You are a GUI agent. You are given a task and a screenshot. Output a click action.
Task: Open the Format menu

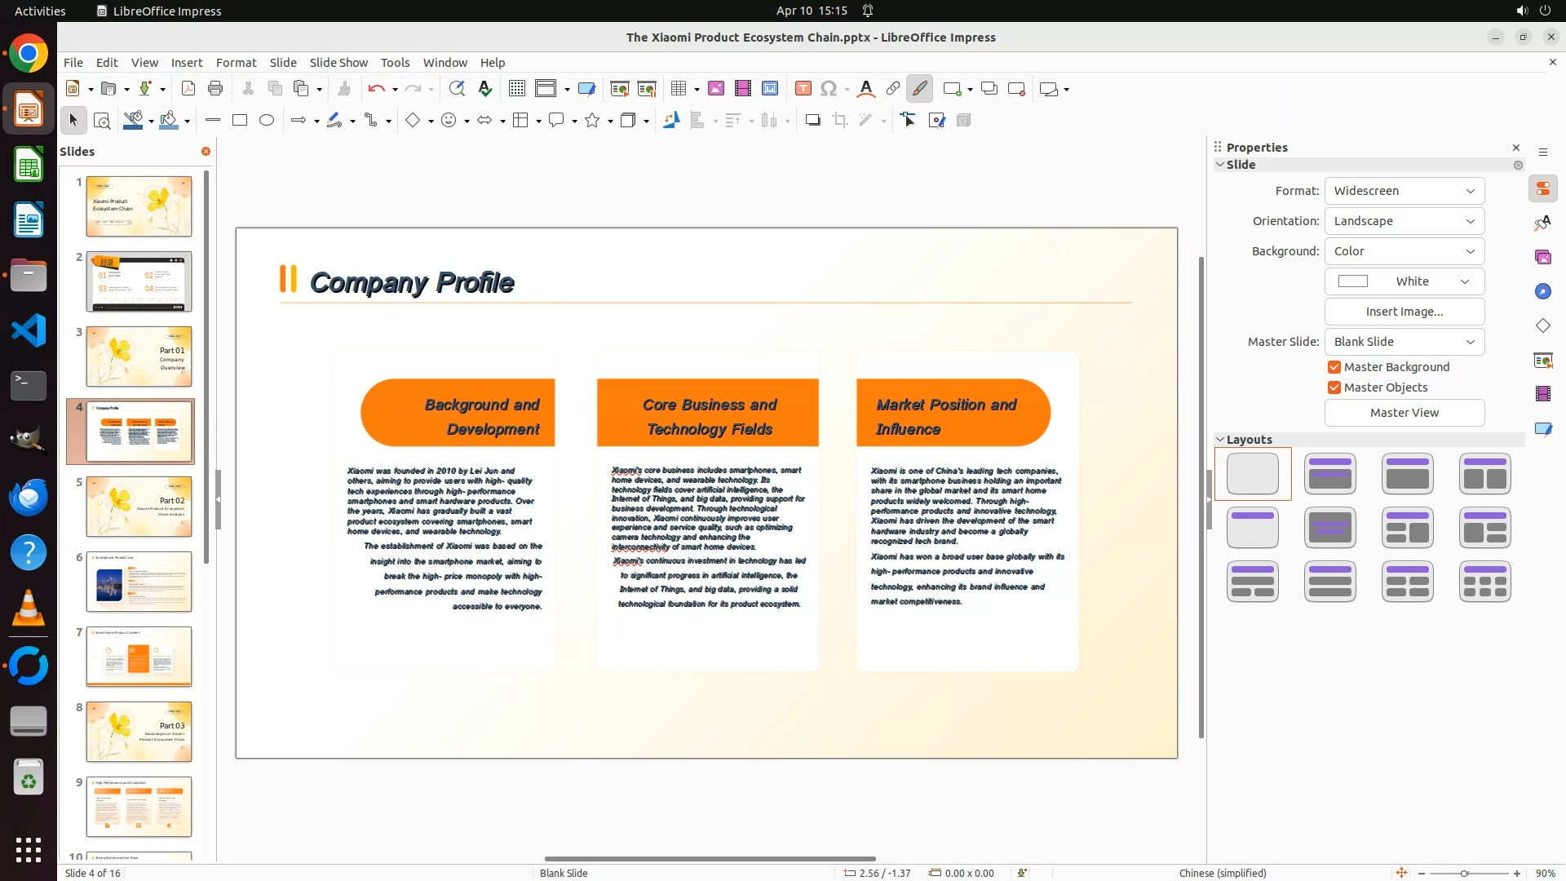coord(236,63)
